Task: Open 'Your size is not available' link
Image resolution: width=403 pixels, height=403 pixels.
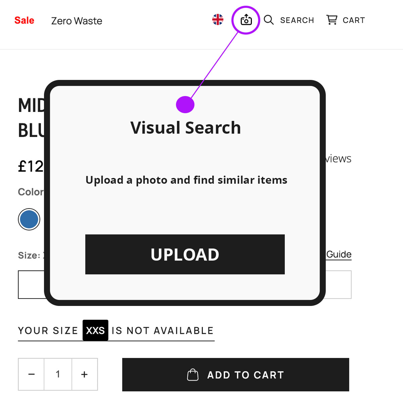Action: pos(116,331)
